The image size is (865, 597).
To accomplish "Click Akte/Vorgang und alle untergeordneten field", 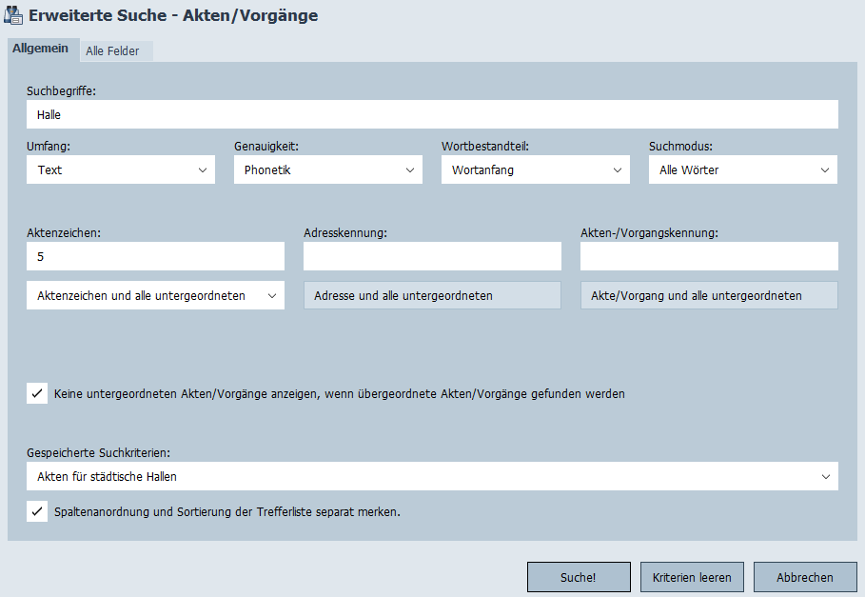I will (709, 295).
